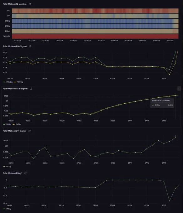Click the Polar Motion (PMxy) panel title

[x=12, y=173]
